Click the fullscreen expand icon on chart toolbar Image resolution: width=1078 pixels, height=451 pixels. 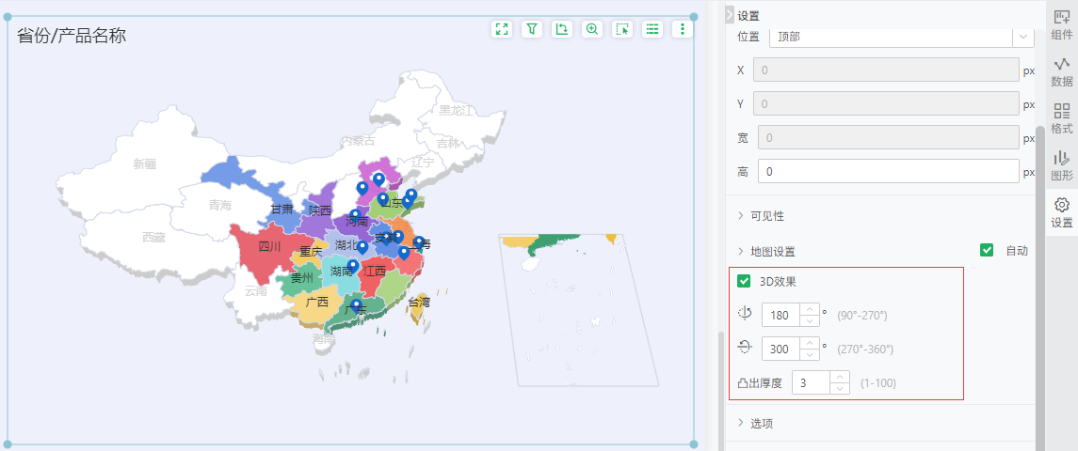(502, 29)
